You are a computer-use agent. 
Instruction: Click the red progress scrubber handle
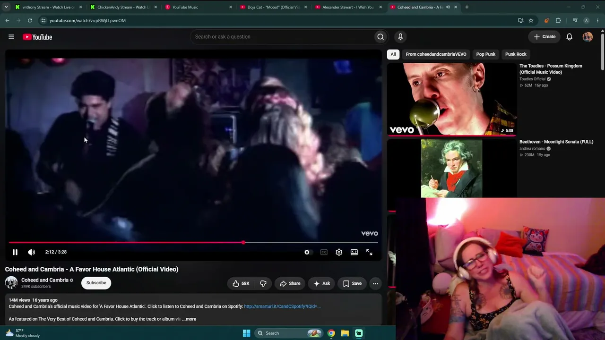(x=243, y=243)
